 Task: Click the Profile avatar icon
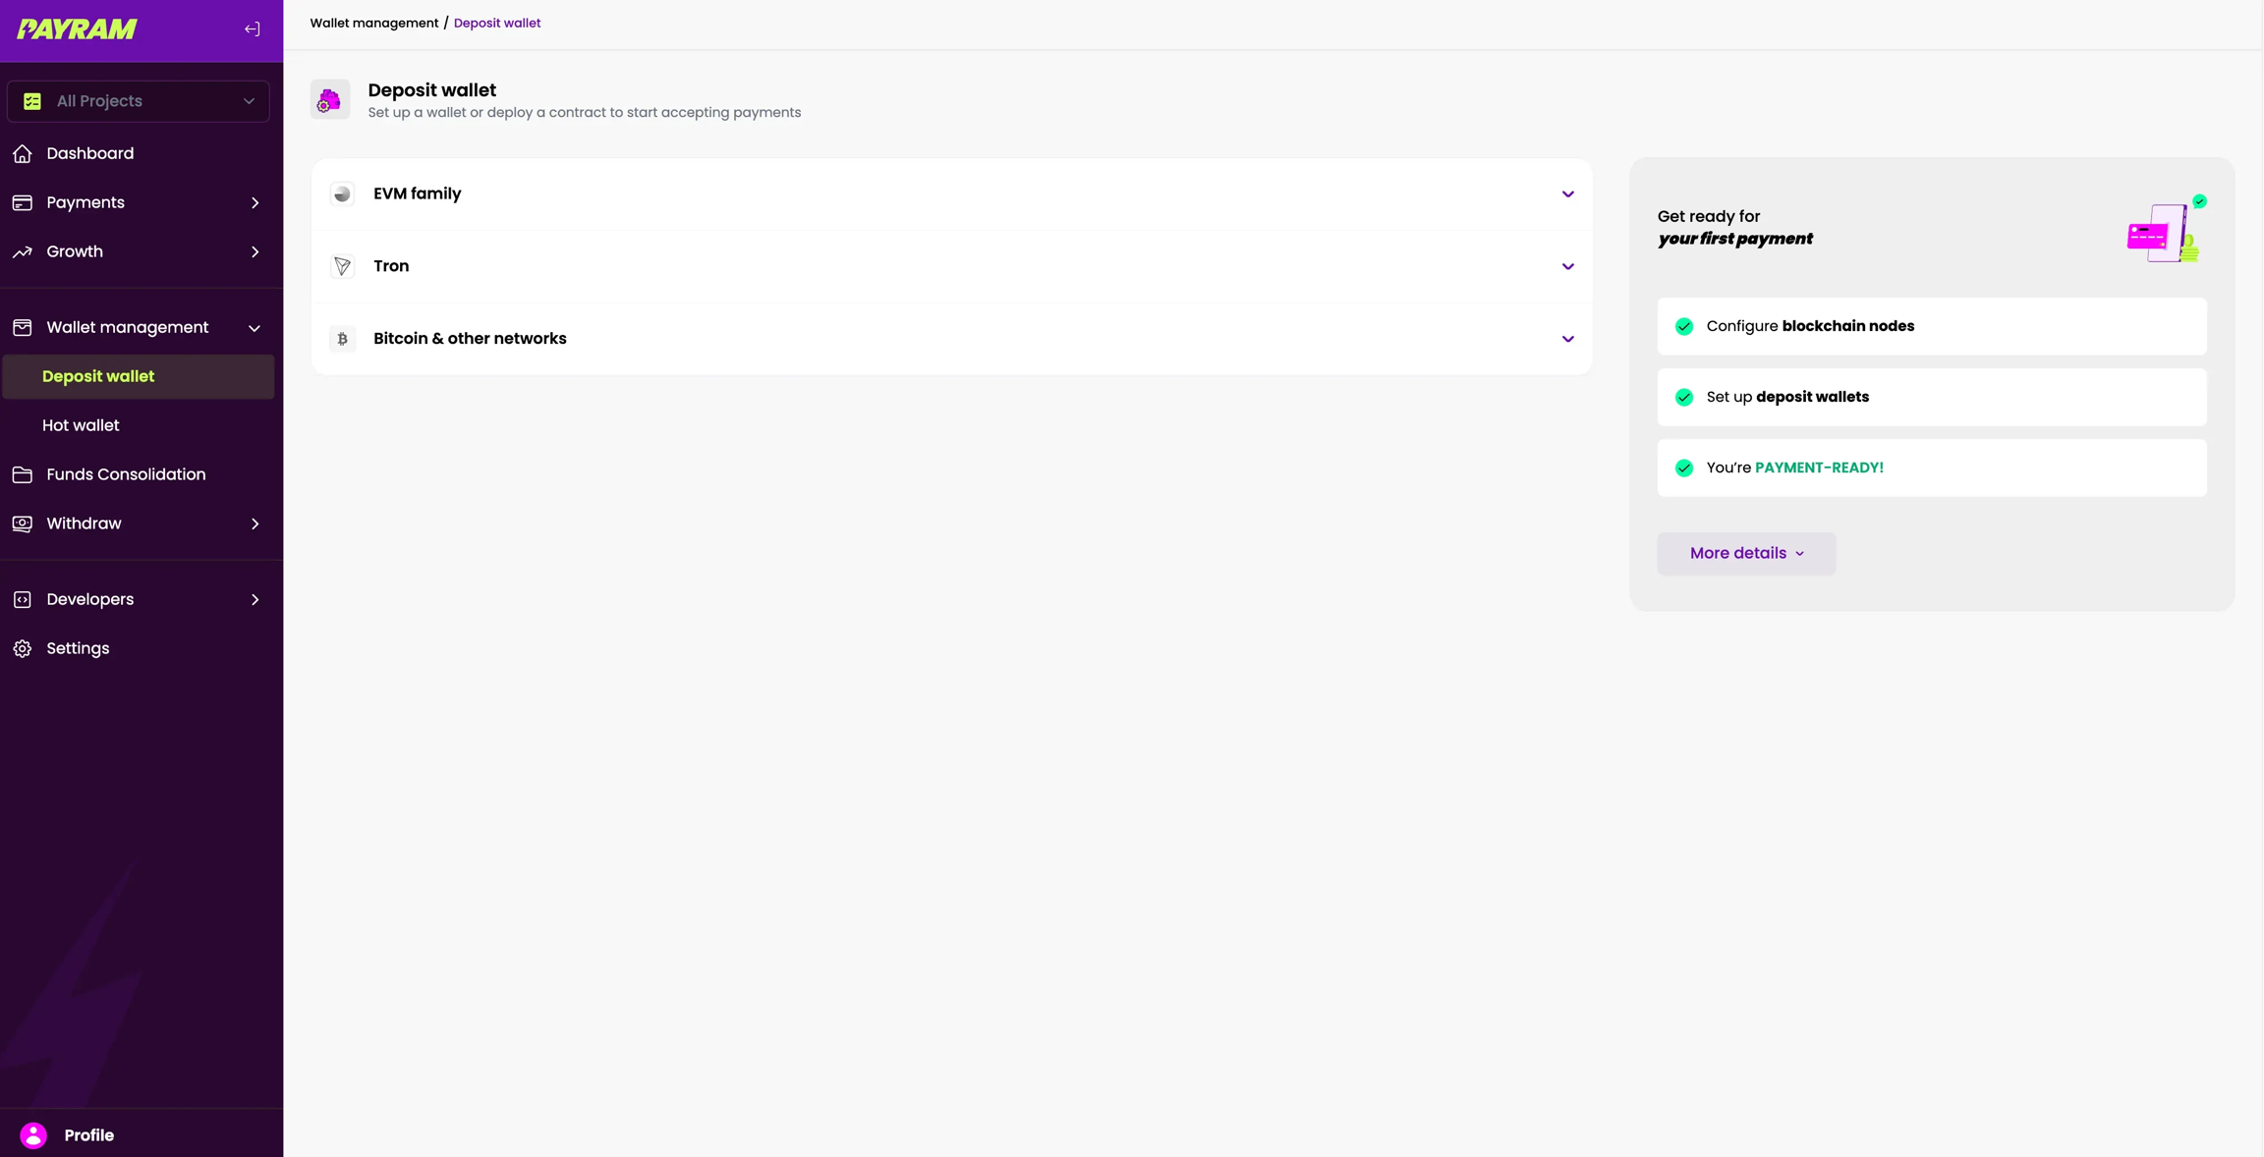tap(33, 1135)
